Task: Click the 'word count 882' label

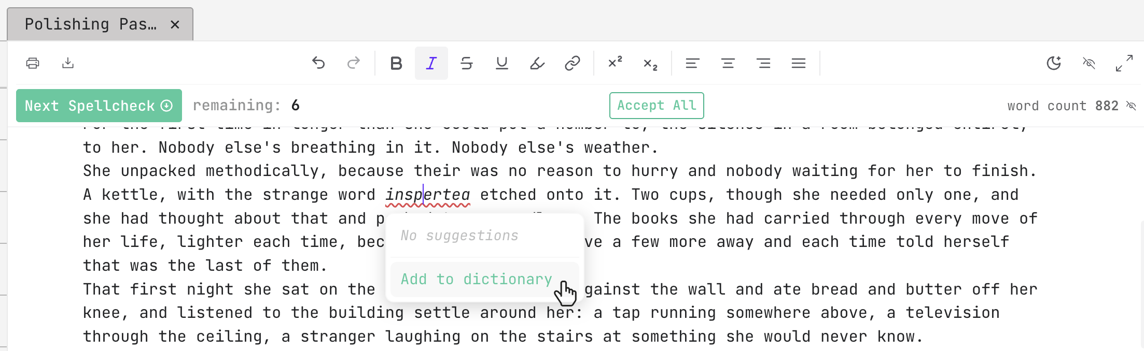Action: point(1063,106)
